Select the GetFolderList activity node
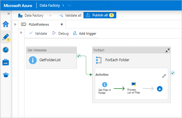The width and height of the screenshot is (182, 118). click(x=51, y=60)
